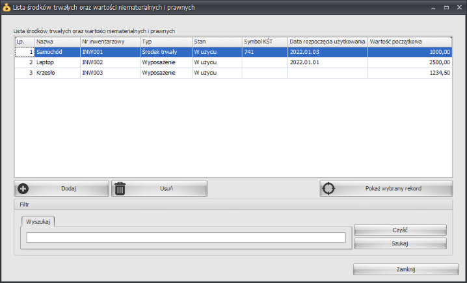
Task: Select the Samochód row name cell
Action: click(x=57, y=52)
